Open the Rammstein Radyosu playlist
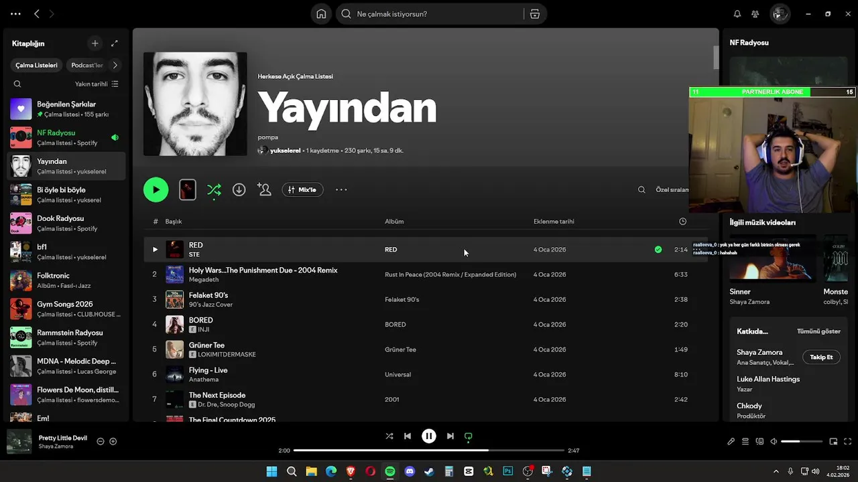858x482 pixels. coord(65,337)
